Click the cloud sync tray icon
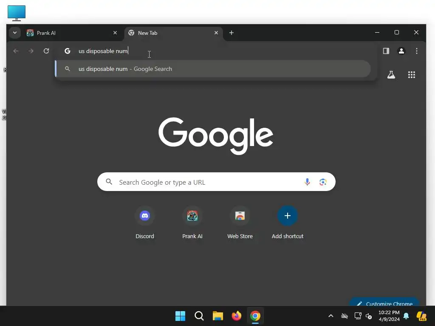Image resolution: width=435 pixels, height=326 pixels. 344,316
